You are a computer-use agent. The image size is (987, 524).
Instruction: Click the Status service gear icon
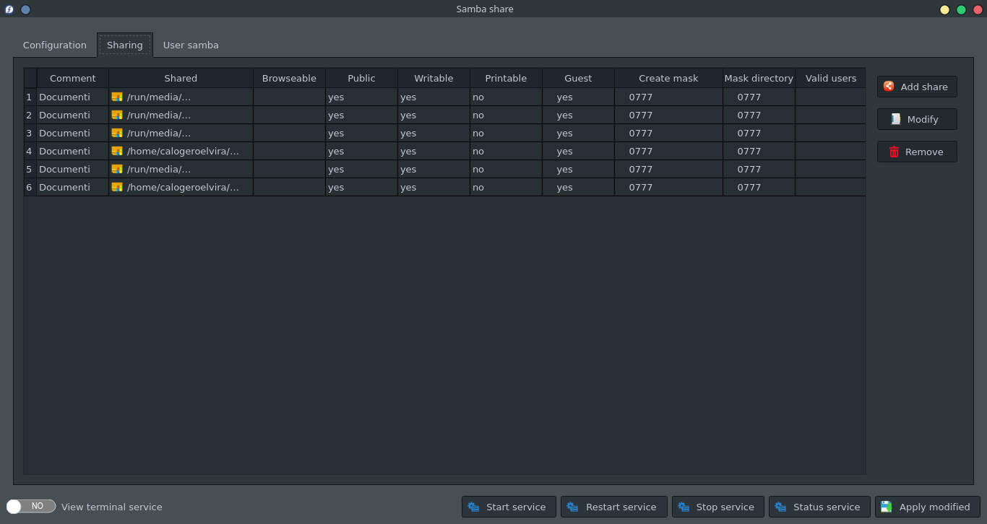pyautogui.click(x=780, y=507)
